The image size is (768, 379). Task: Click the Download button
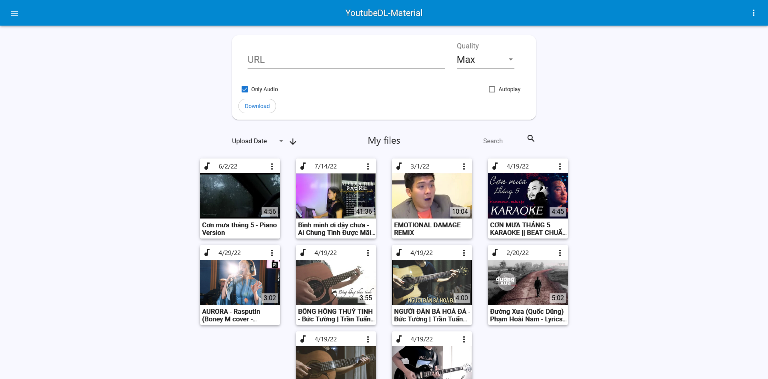click(x=257, y=106)
